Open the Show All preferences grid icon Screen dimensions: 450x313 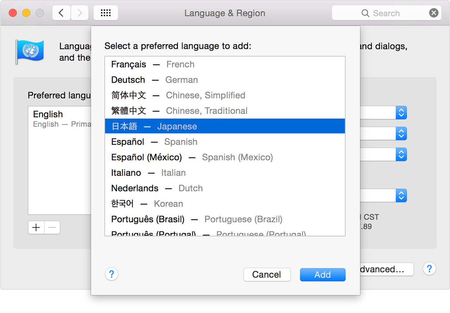[x=105, y=13]
